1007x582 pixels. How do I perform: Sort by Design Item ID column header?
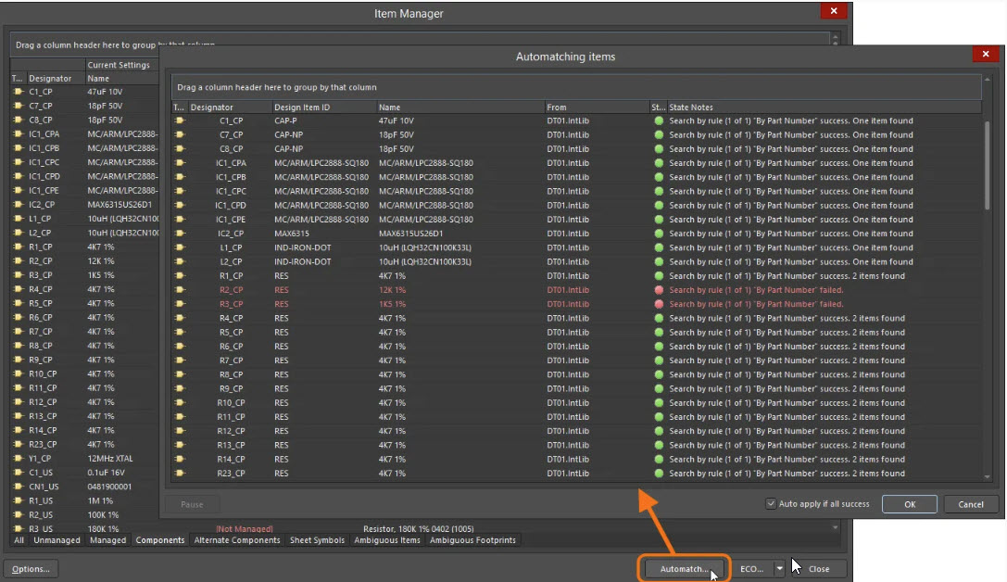click(x=323, y=108)
